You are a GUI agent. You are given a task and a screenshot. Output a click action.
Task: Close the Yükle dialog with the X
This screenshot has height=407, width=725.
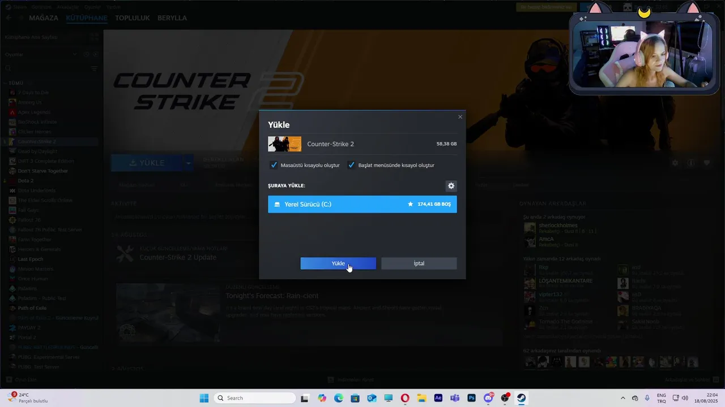click(460, 117)
